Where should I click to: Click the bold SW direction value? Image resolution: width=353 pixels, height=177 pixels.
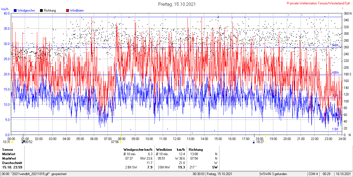tap(215, 167)
